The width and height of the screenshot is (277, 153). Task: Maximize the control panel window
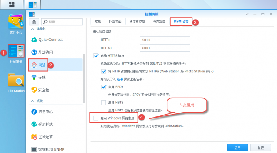263,14
